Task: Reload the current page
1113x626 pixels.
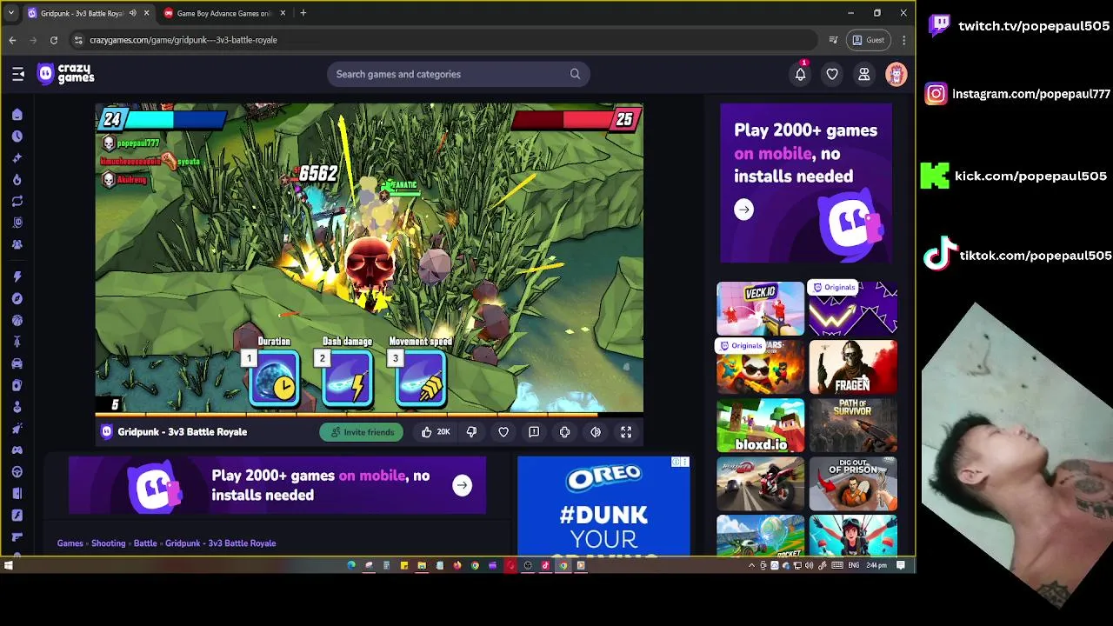Action: point(53,40)
